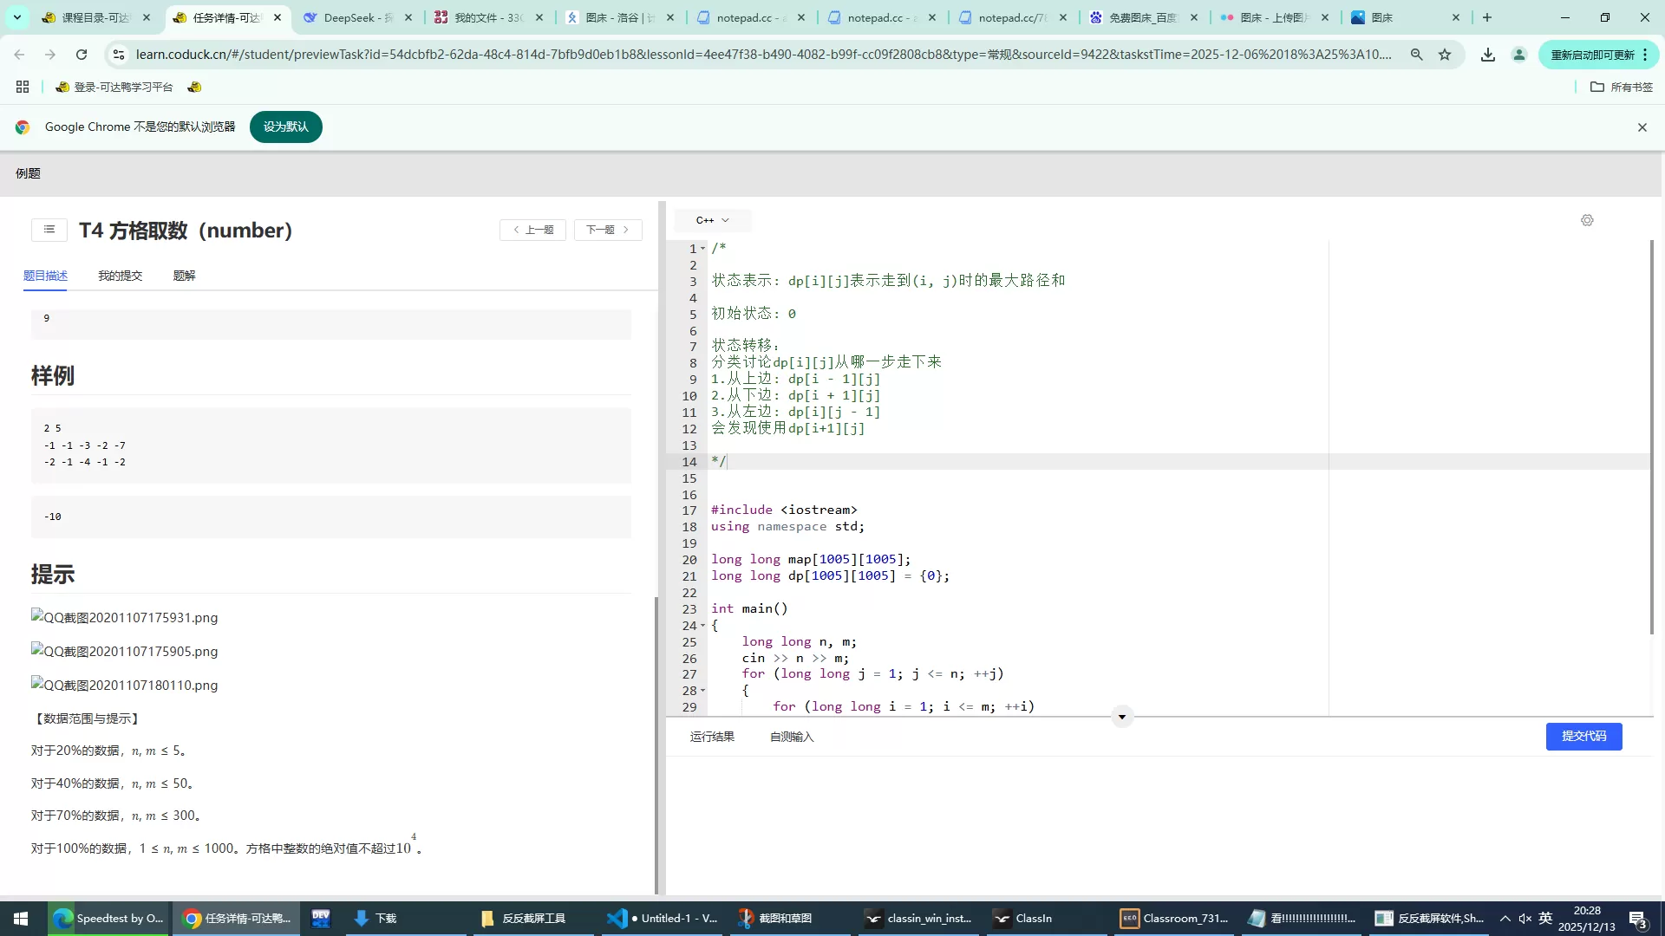Screen dimensions: 1665x936
Task: Open the 题解 tab
Action: point(184,276)
